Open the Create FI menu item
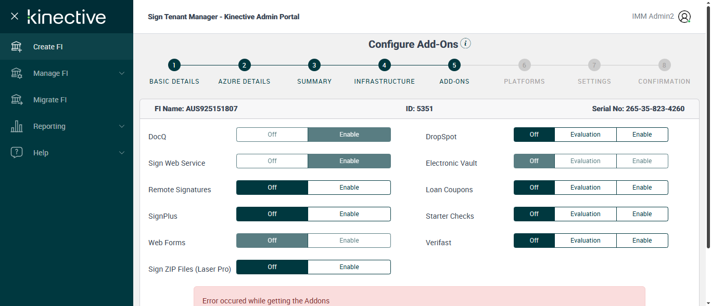 (x=67, y=47)
